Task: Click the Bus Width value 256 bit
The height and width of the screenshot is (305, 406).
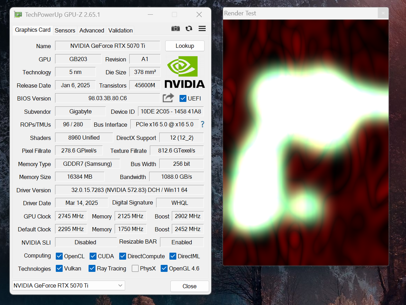Action: pyautogui.click(x=182, y=164)
